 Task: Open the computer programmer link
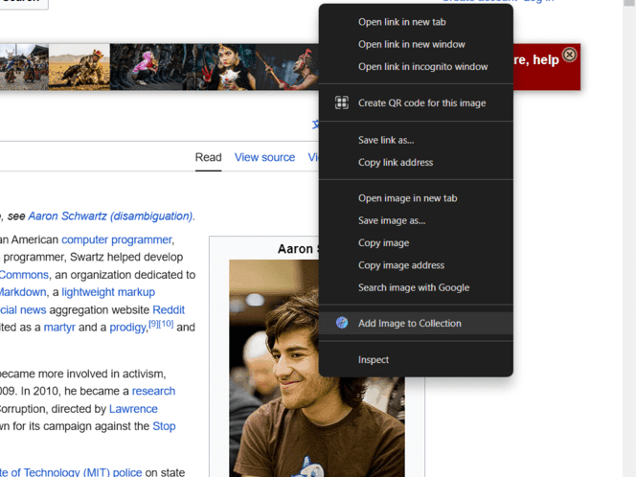point(117,239)
